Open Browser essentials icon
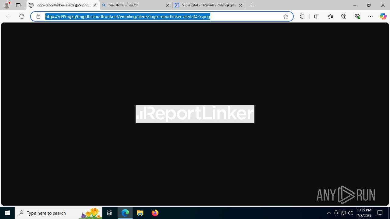The image size is (390, 219). [x=357, y=16]
